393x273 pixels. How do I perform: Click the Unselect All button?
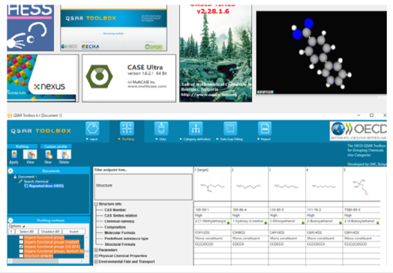(50, 231)
